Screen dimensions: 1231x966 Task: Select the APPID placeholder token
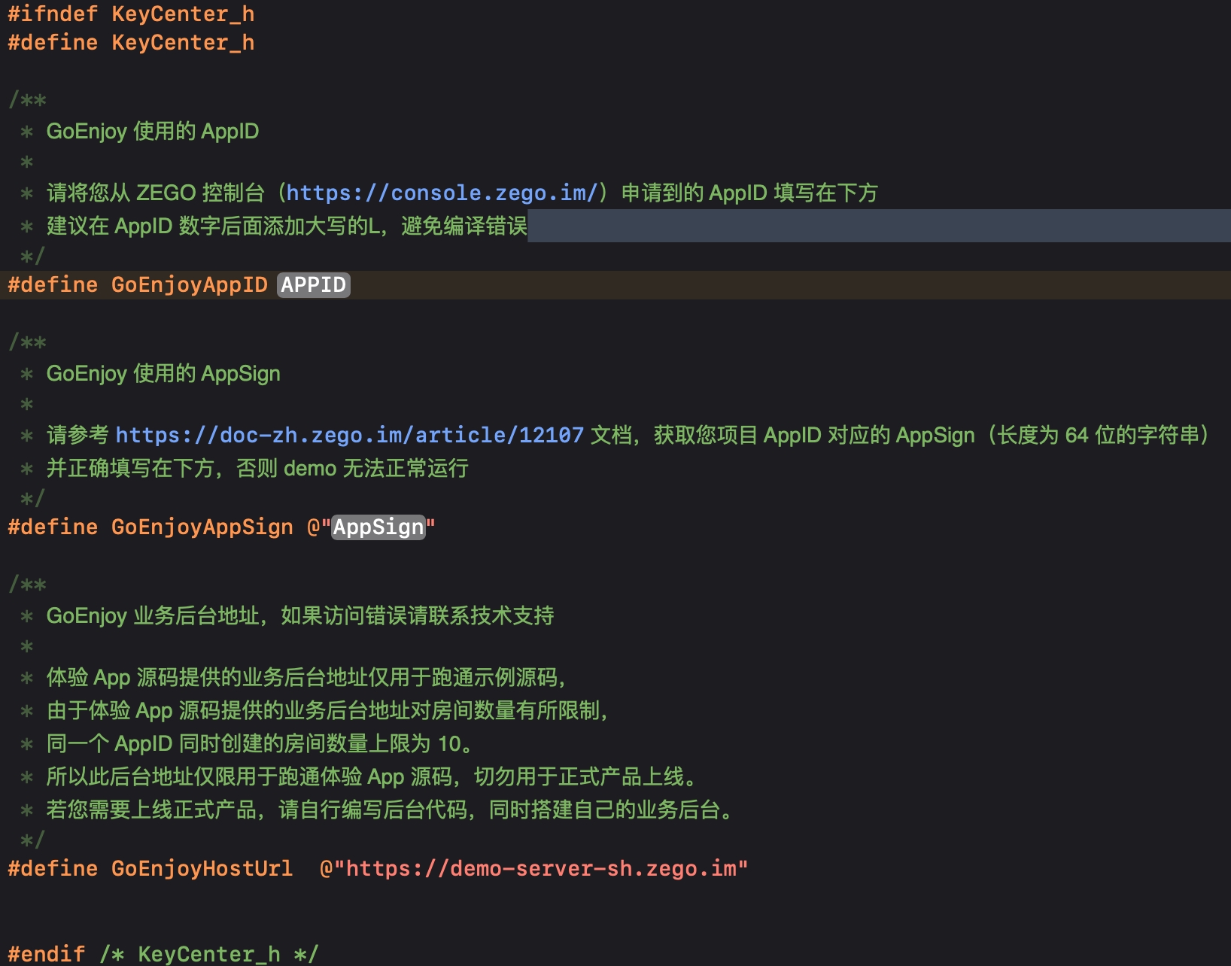coord(314,285)
